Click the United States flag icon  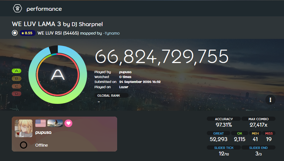[41, 123]
